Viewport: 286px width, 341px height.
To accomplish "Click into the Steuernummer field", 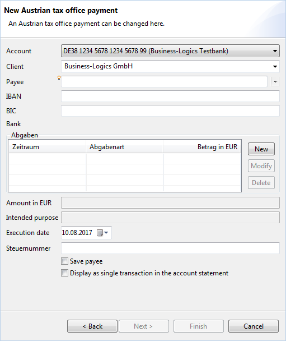I will (x=170, y=248).
